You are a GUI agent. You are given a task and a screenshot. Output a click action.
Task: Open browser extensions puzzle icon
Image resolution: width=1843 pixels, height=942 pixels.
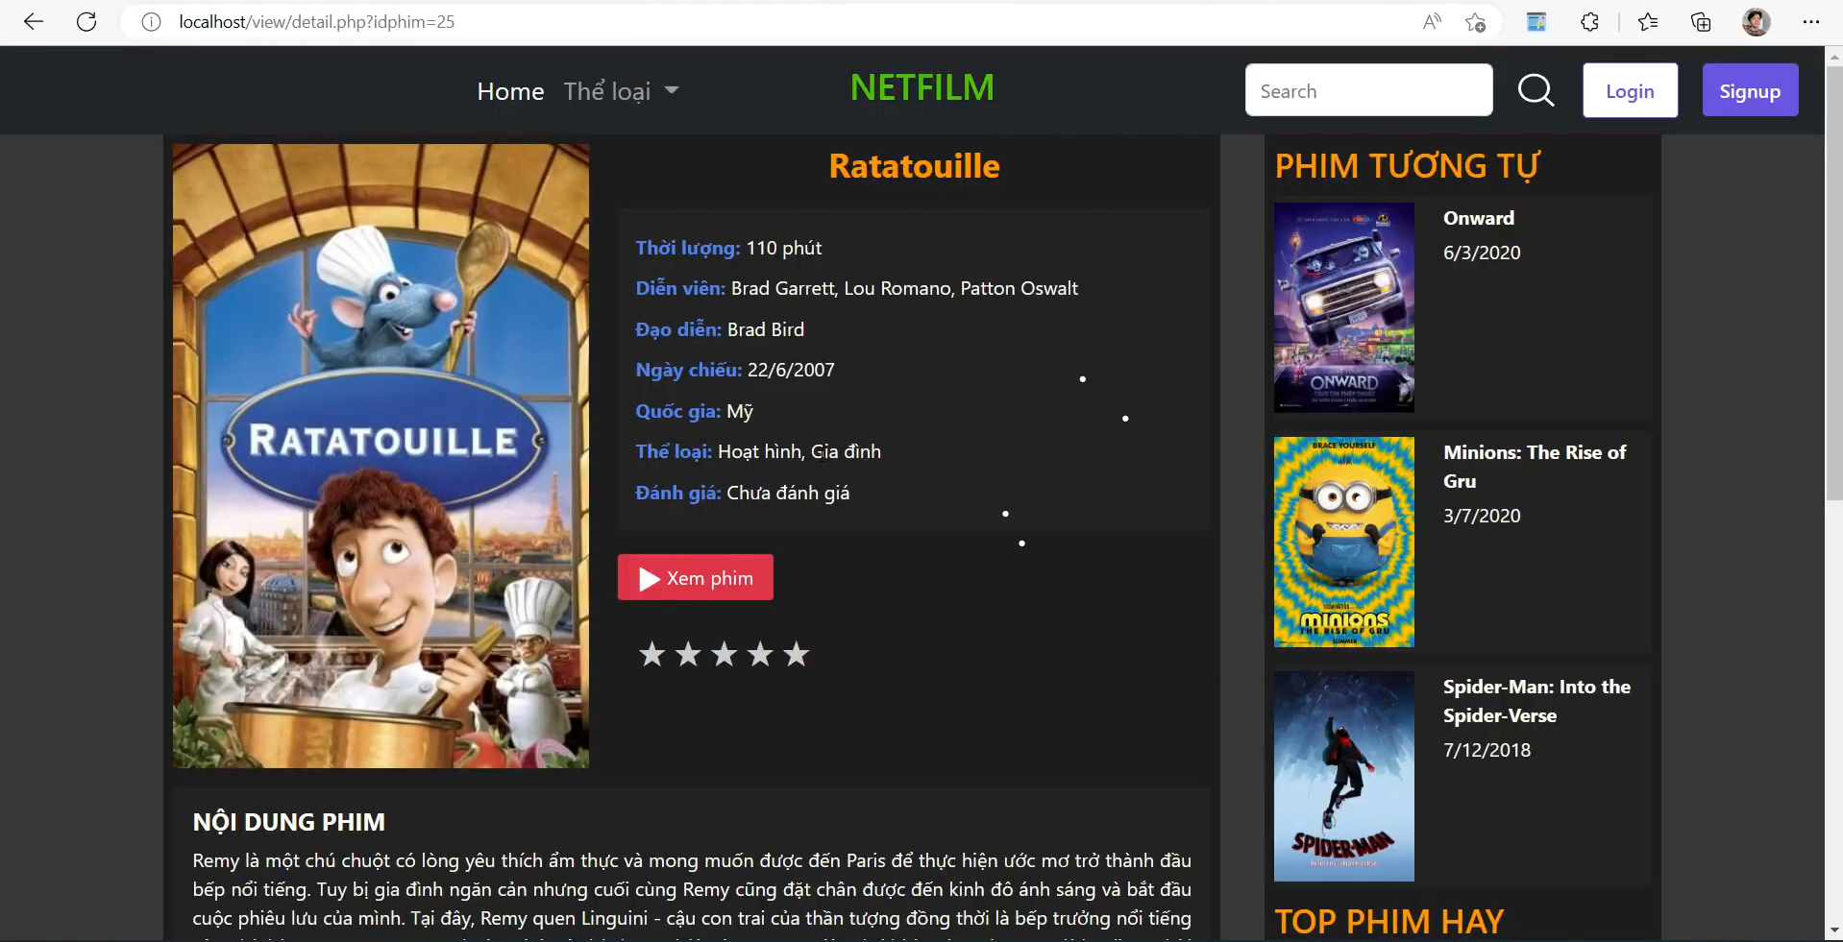click(x=1590, y=22)
